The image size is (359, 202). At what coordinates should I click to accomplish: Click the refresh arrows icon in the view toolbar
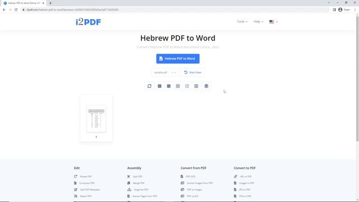click(150, 86)
